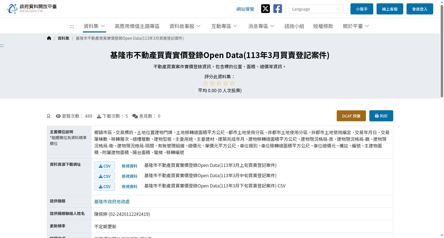Open the Language dropdown
The image size is (444, 238).
point(316,9)
